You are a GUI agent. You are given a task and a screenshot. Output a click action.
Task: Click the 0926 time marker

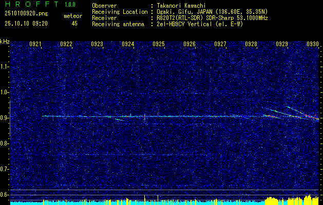click(189, 44)
